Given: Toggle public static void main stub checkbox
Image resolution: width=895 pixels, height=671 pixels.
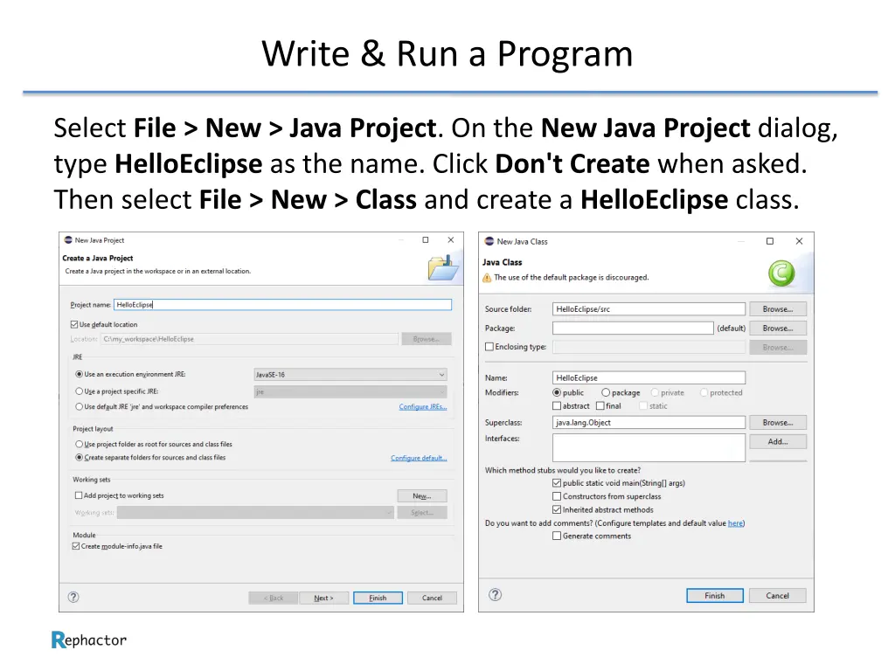Looking at the screenshot, I should [557, 482].
